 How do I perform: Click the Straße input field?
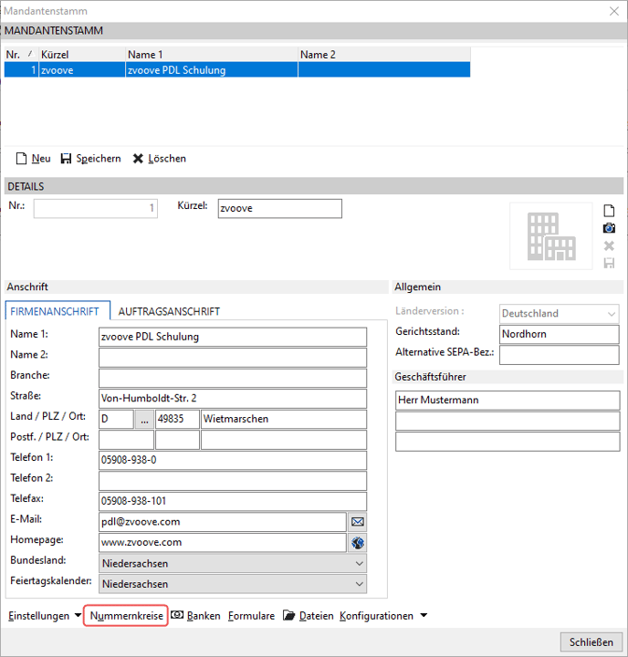pyautogui.click(x=233, y=399)
